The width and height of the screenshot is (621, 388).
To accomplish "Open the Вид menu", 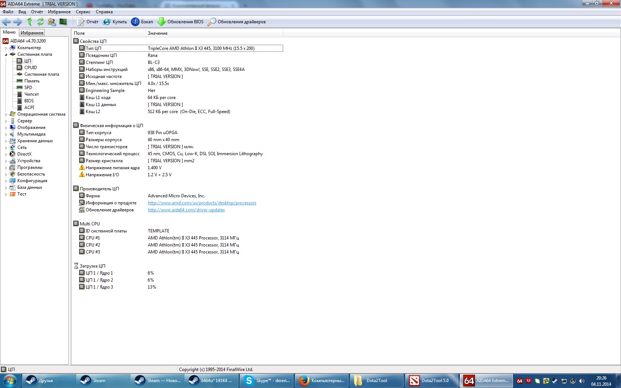I will 22,12.
